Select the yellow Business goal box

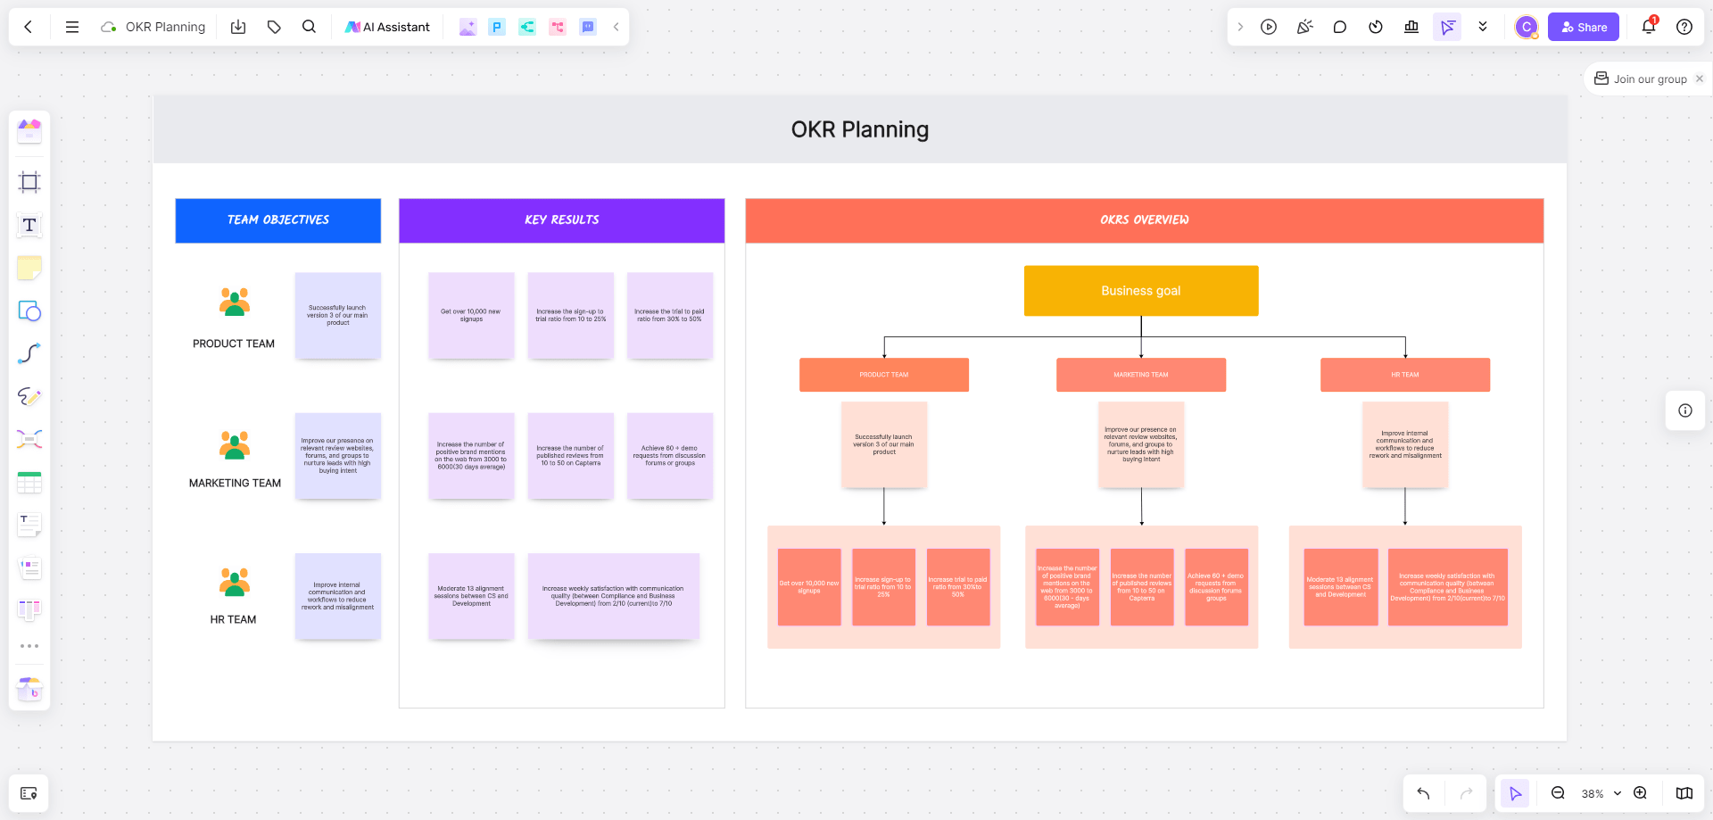click(1141, 291)
